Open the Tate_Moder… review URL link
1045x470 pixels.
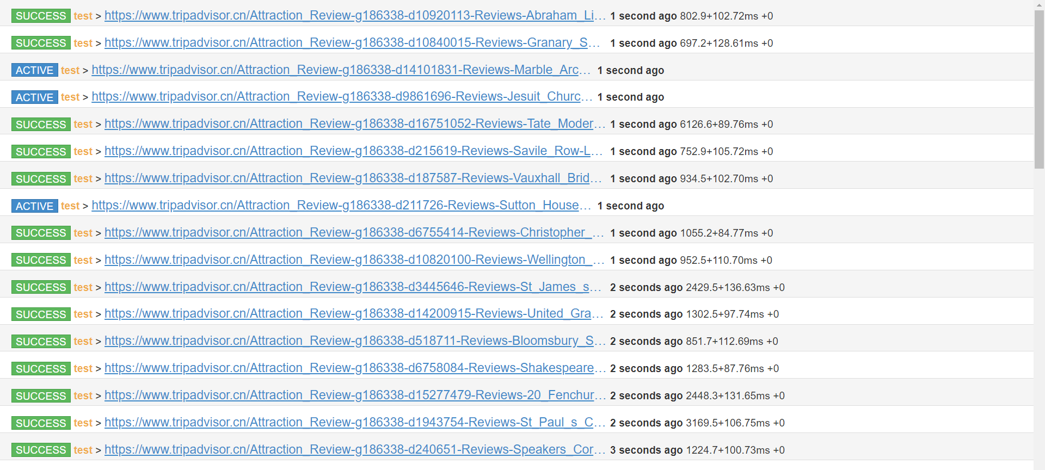pyautogui.click(x=355, y=124)
